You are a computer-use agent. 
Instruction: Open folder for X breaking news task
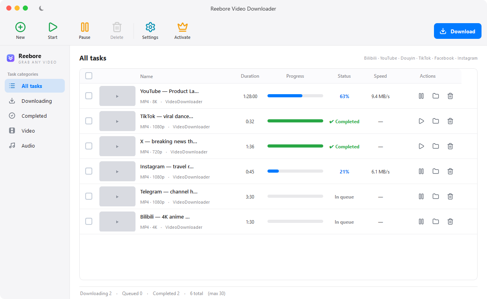[436, 146]
